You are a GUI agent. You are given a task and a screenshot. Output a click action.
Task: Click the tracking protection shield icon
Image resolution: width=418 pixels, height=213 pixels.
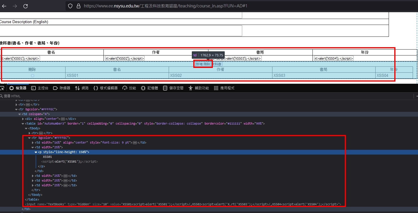70,6
